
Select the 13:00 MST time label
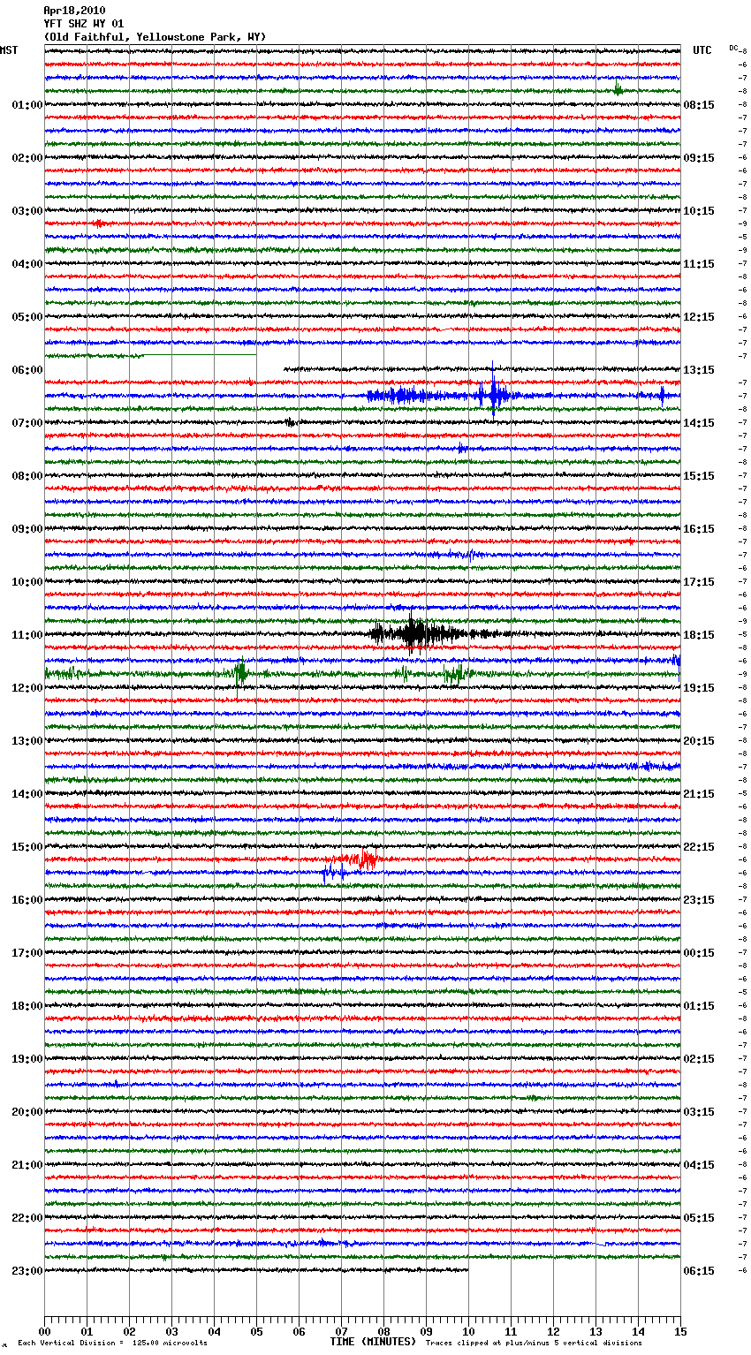pyautogui.click(x=27, y=741)
